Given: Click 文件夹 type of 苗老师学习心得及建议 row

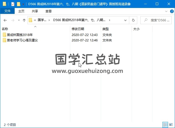Looking at the screenshot, I should point(107,40).
